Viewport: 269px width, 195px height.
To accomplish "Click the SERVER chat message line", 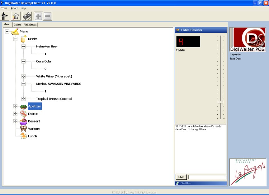I will (x=198, y=126).
